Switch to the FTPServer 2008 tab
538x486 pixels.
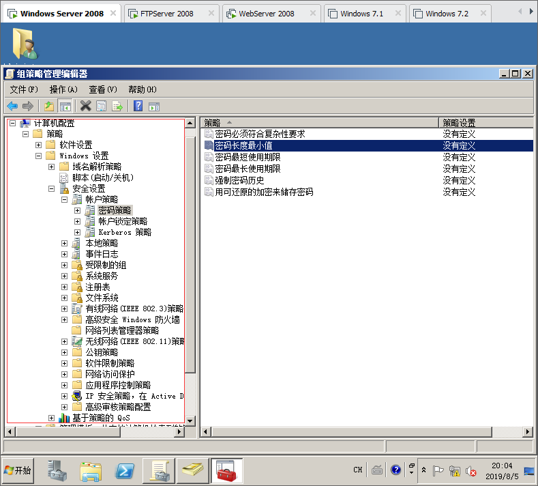[171, 14]
